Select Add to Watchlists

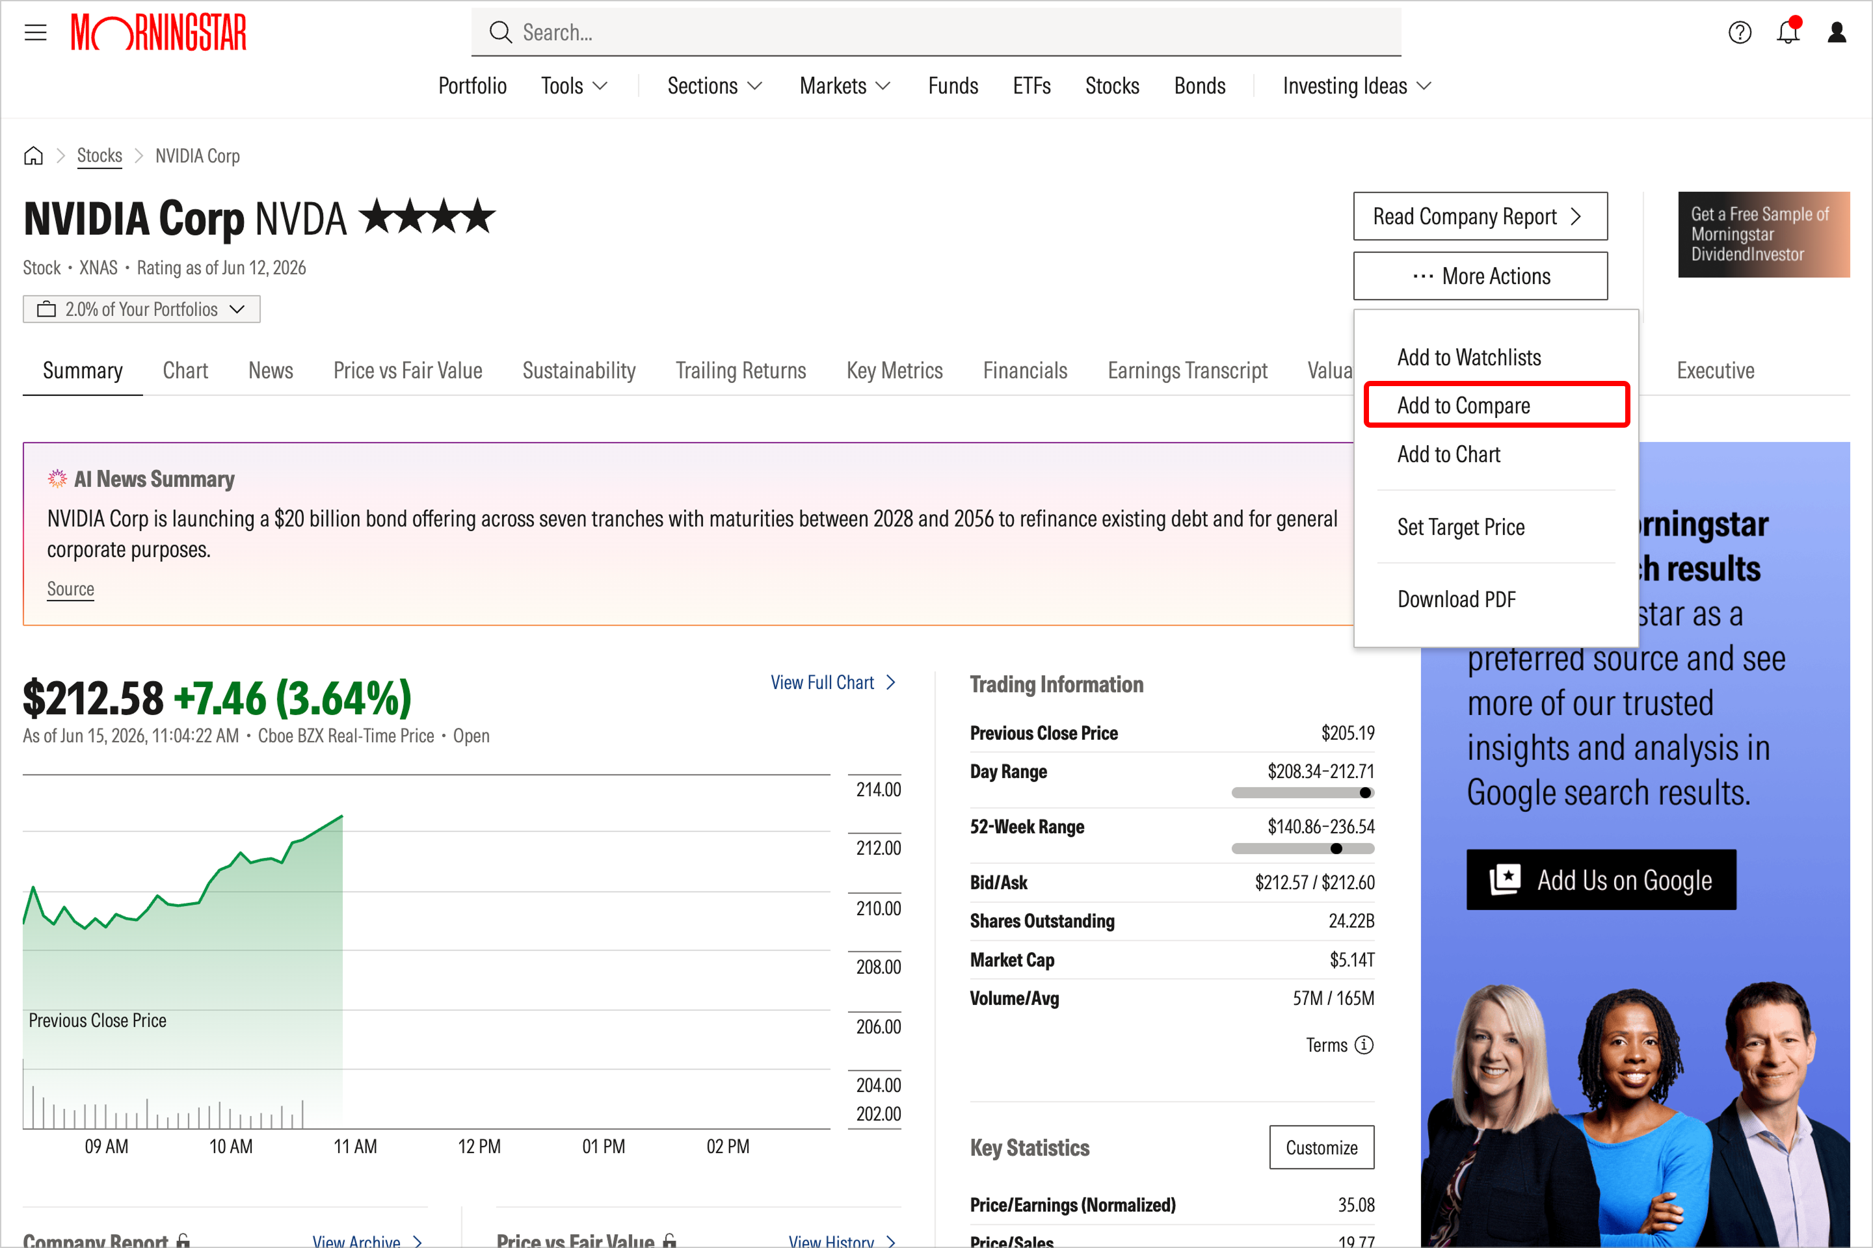tap(1468, 357)
